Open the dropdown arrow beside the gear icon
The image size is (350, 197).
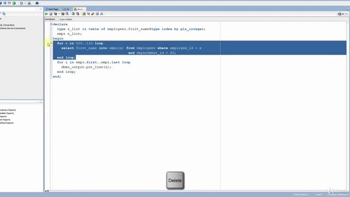(25, 3)
